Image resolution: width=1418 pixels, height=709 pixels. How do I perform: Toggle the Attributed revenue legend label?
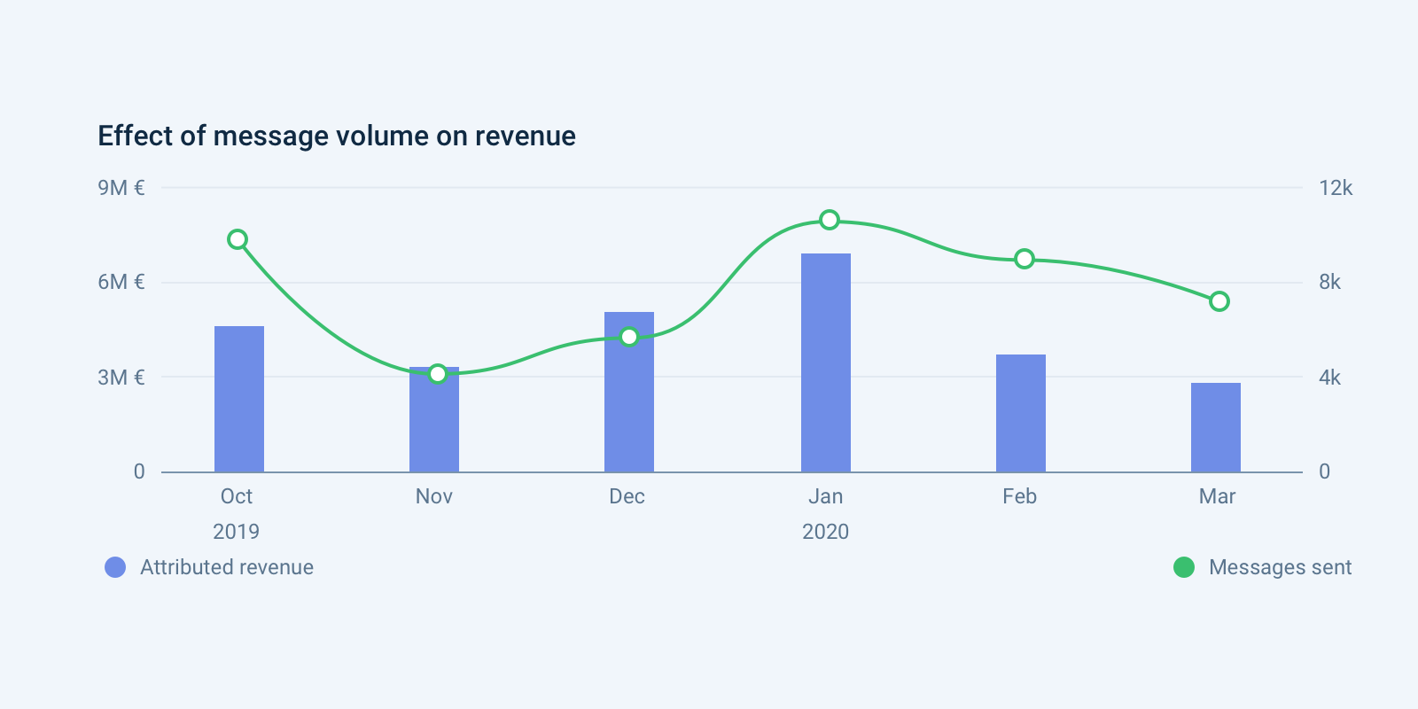pyautogui.click(x=227, y=567)
